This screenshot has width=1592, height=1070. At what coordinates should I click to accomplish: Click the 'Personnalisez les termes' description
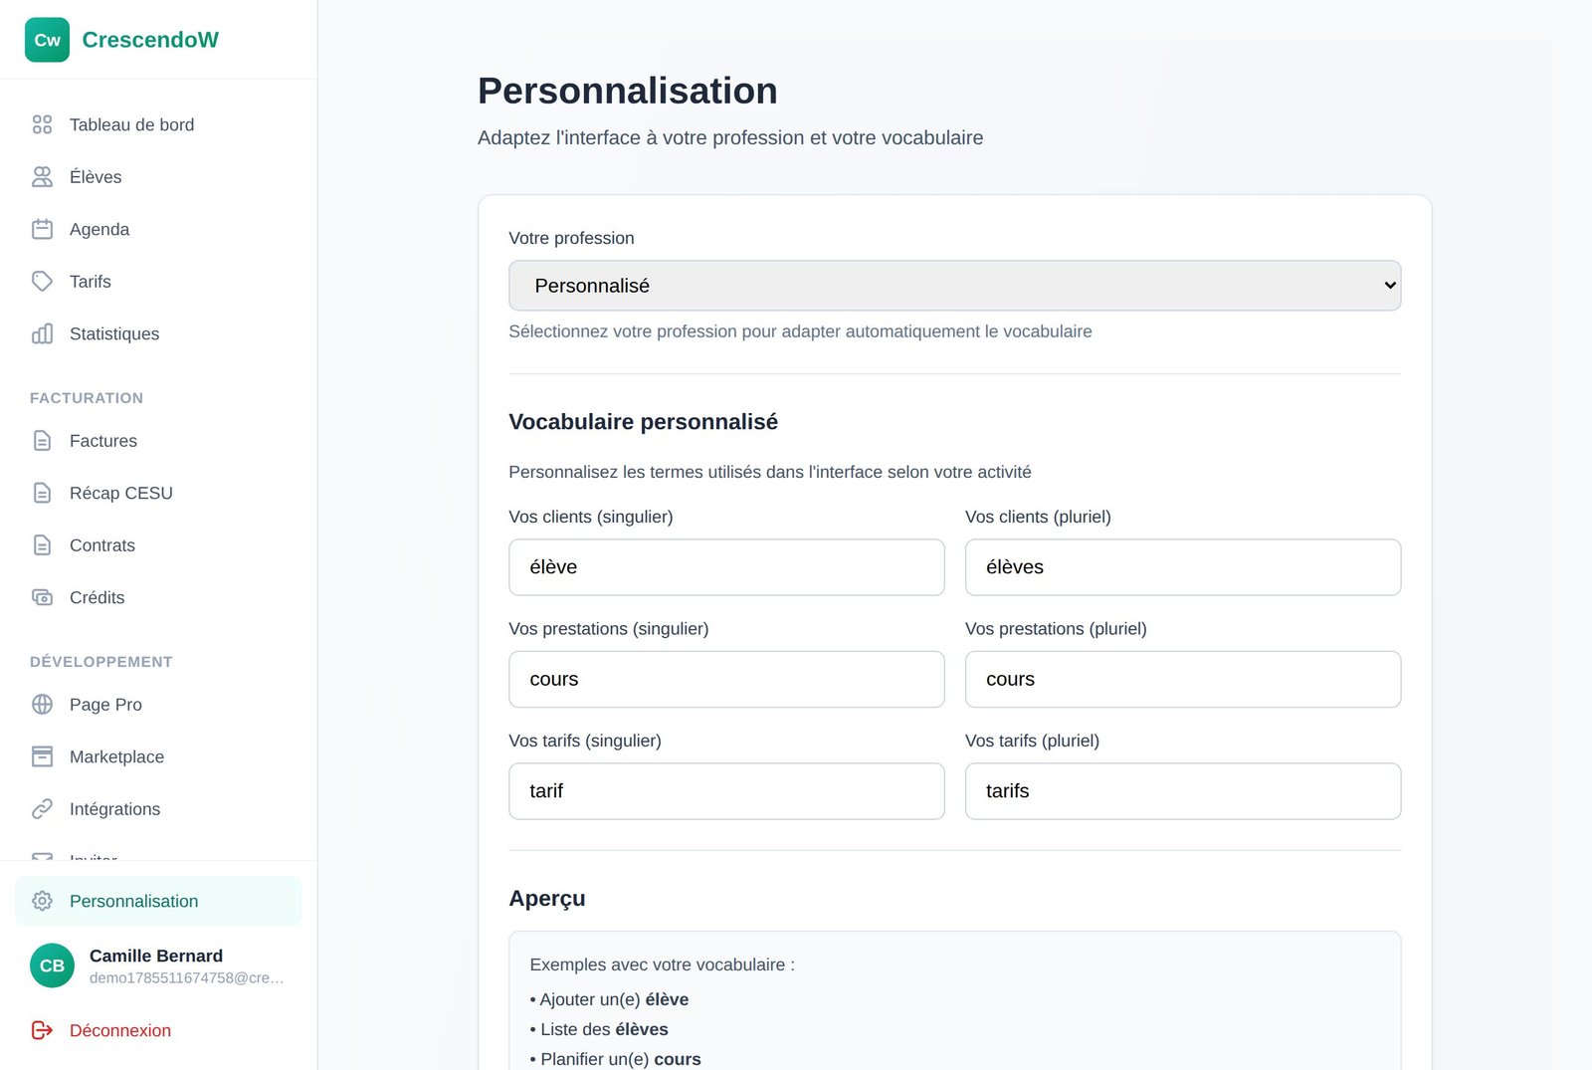coord(770,472)
